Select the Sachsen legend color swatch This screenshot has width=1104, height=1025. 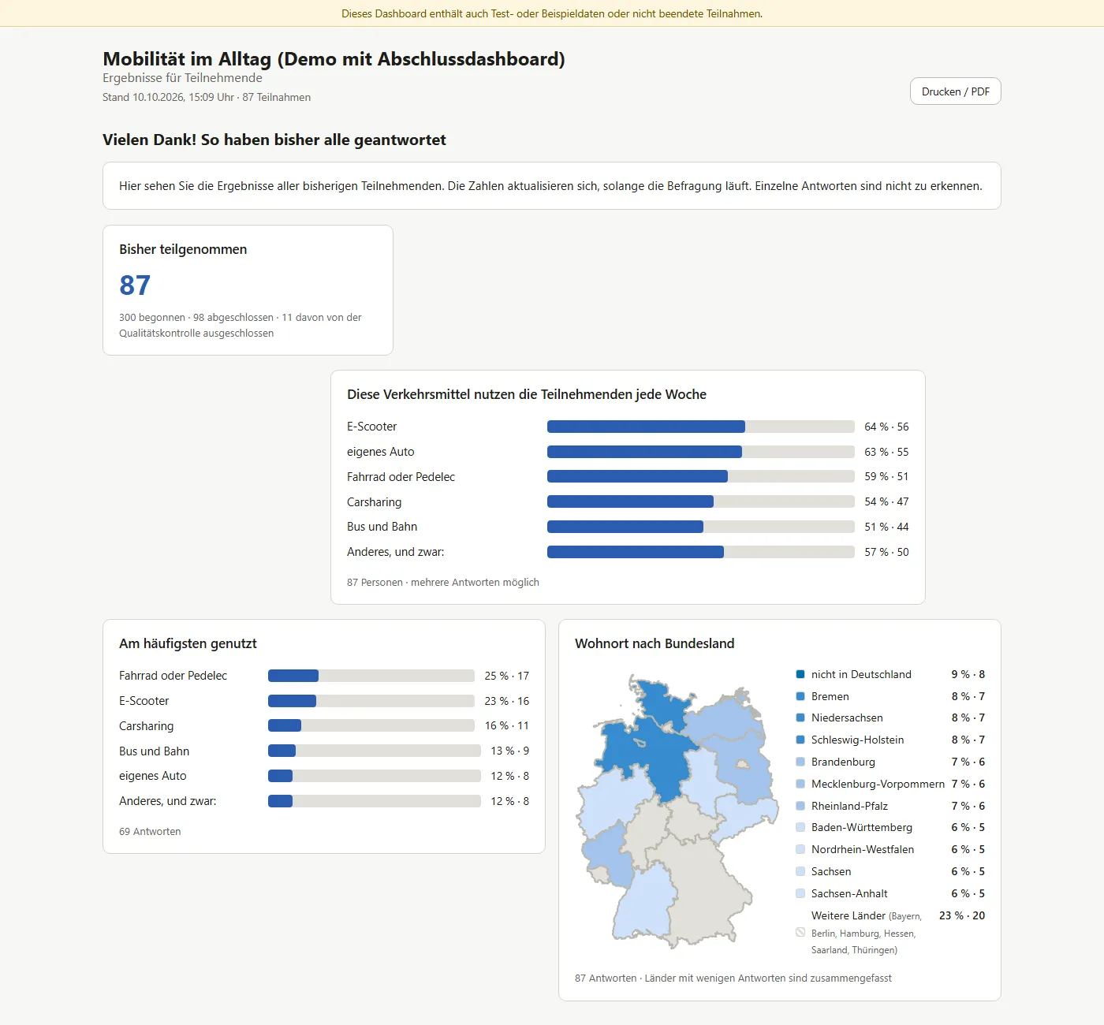click(x=800, y=871)
